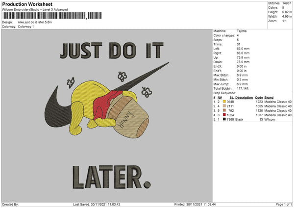Click the 'Wilcom' brand in row 5
The height and width of the screenshot is (208, 294).
[x=270, y=119]
